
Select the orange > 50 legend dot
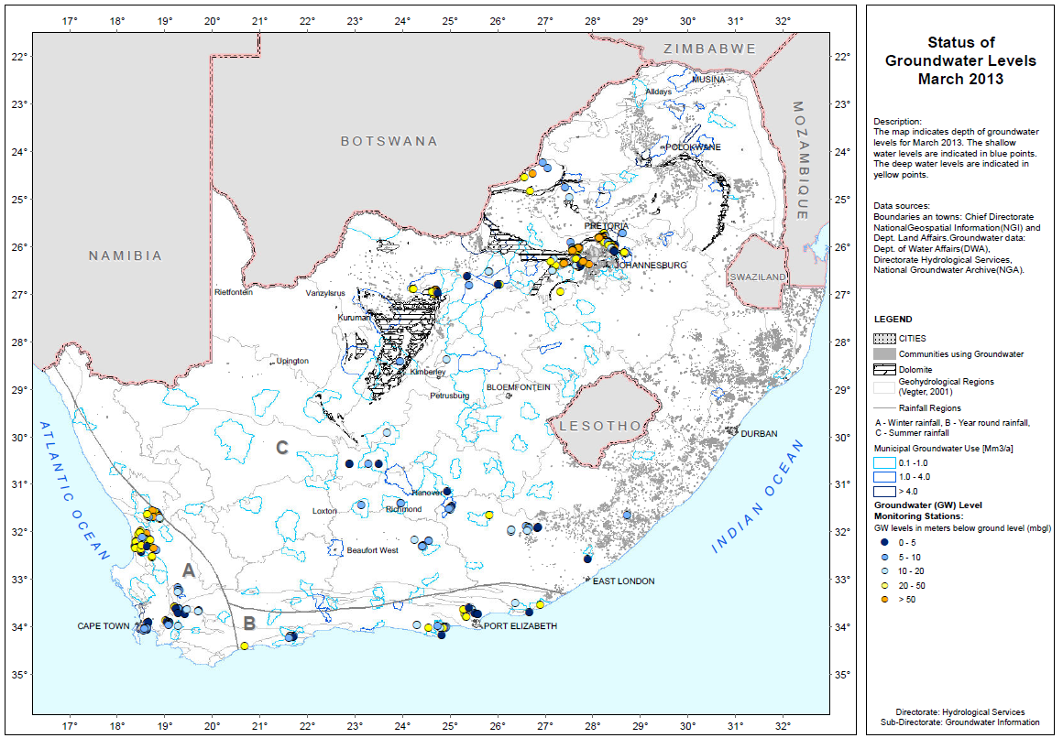click(885, 600)
